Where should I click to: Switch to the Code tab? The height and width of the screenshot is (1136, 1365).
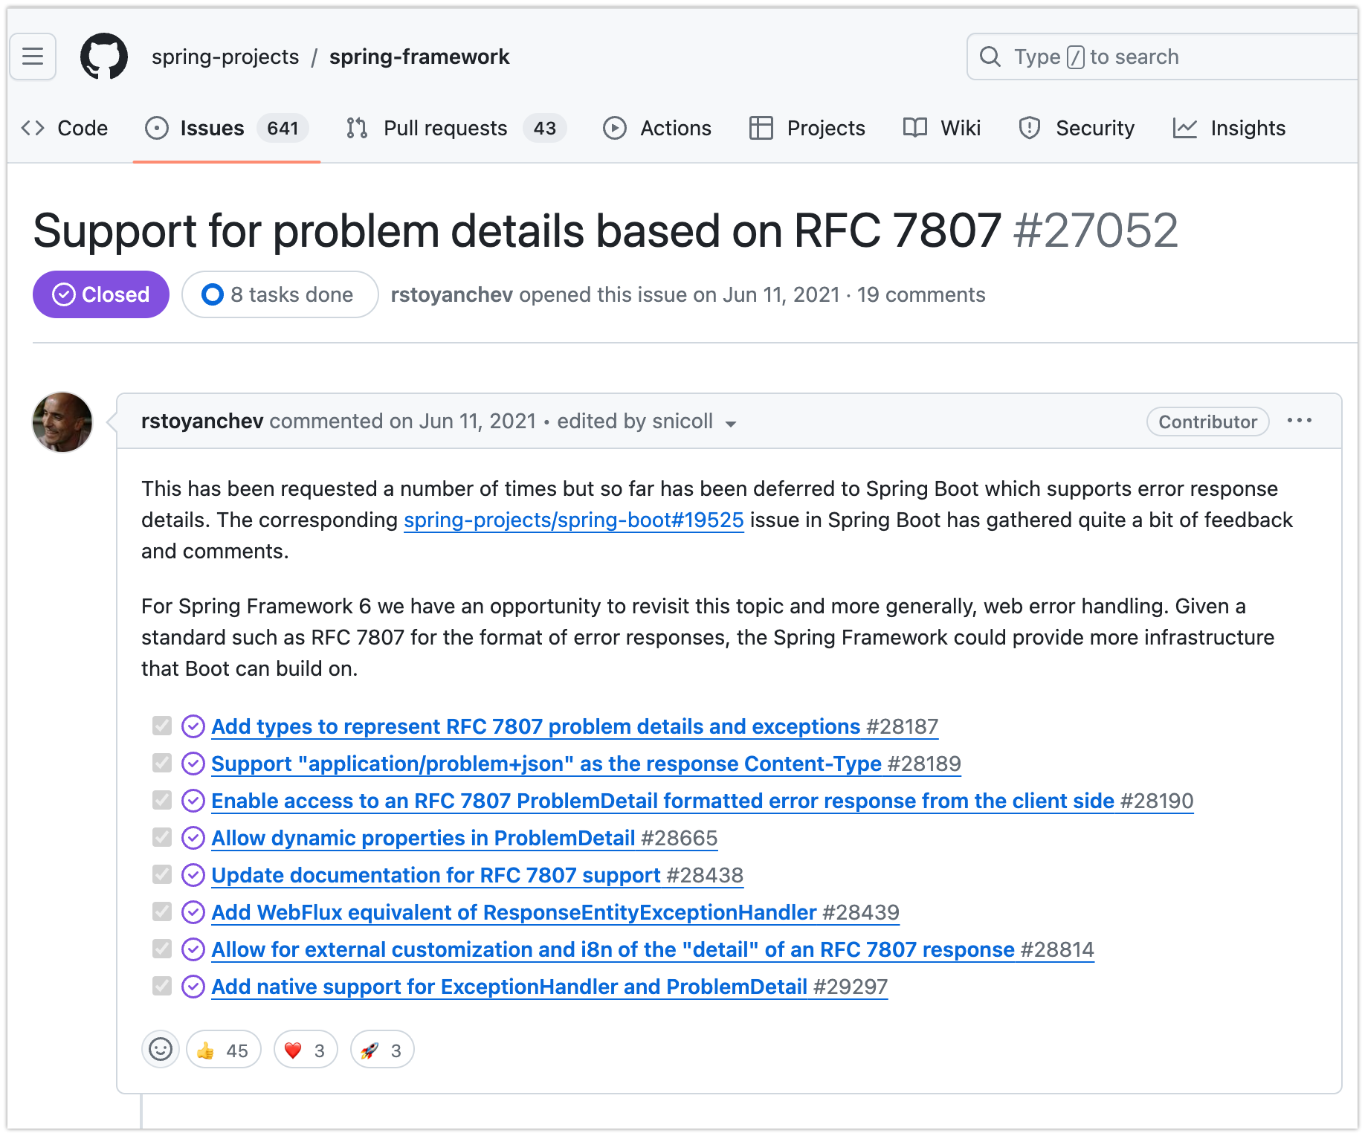[x=65, y=128]
